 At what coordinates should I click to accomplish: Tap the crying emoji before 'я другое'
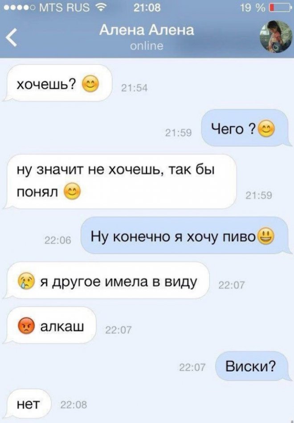(26, 281)
